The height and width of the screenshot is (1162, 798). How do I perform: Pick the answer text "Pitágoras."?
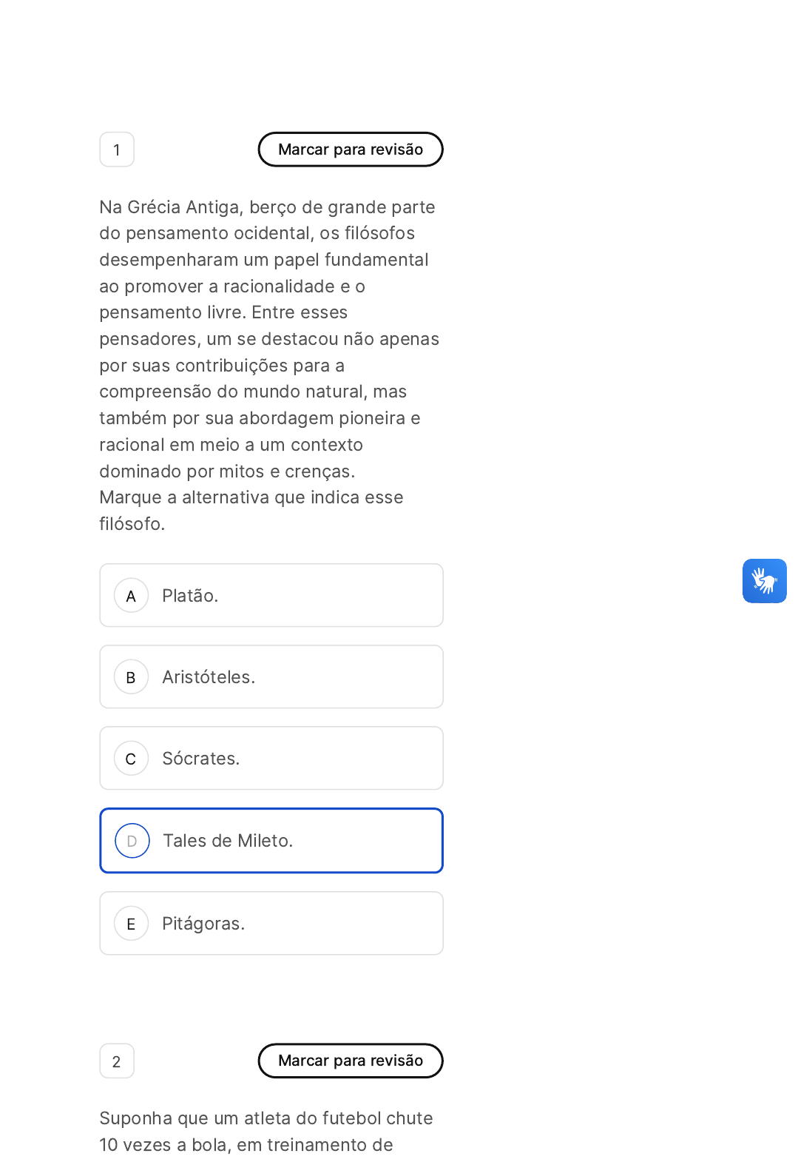[203, 924]
